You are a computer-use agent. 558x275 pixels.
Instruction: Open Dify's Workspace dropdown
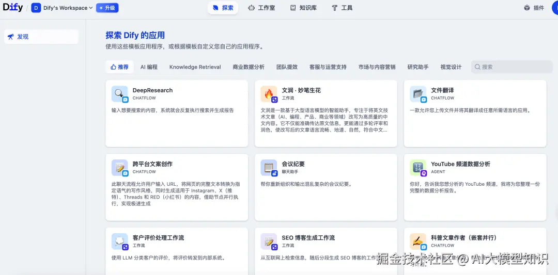click(68, 8)
